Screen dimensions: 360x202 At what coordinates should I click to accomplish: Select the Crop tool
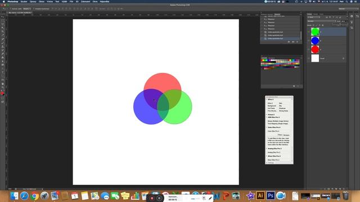[3, 31]
